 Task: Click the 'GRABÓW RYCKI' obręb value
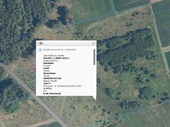click(52, 78)
